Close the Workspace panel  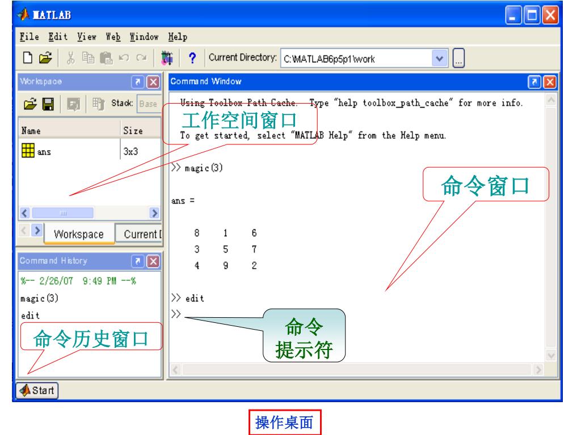[153, 82]
